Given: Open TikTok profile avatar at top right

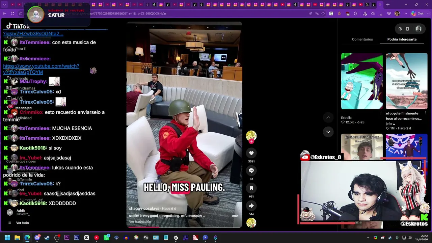Looking at the screenshot, I should pyautogui.click(x=418, y=29).
